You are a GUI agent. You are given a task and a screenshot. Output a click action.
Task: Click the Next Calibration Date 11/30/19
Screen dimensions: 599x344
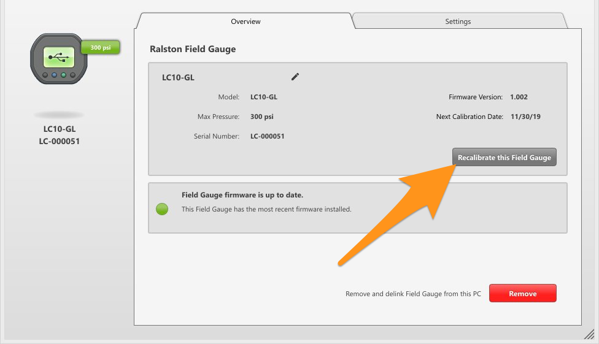pos(525,117)
